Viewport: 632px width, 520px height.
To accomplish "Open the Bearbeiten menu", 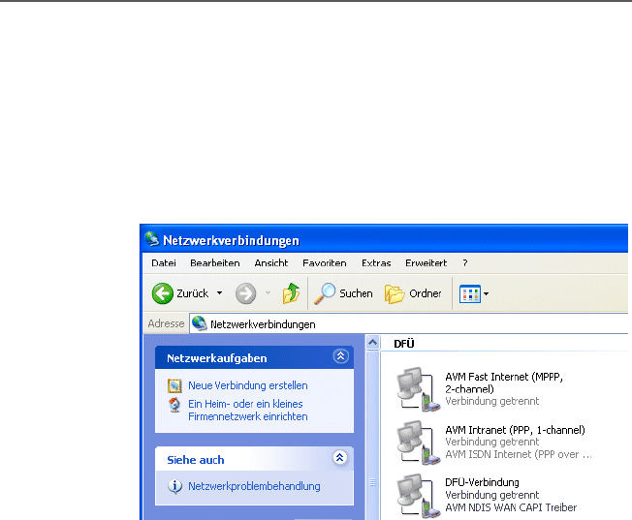I will [x=215, y=263].
